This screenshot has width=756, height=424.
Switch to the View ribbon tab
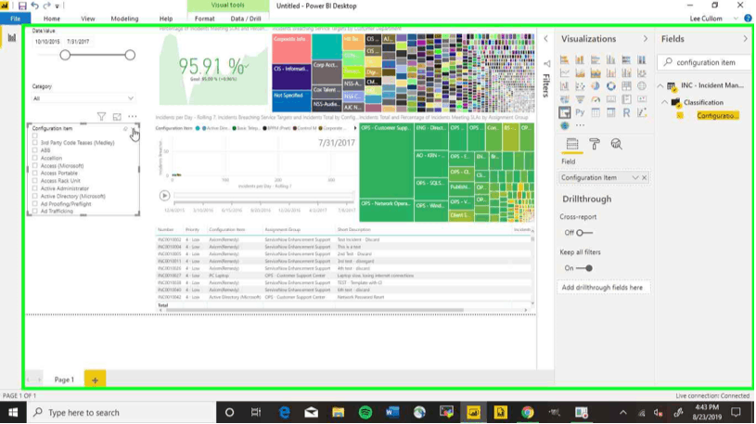tap(88, 19)
